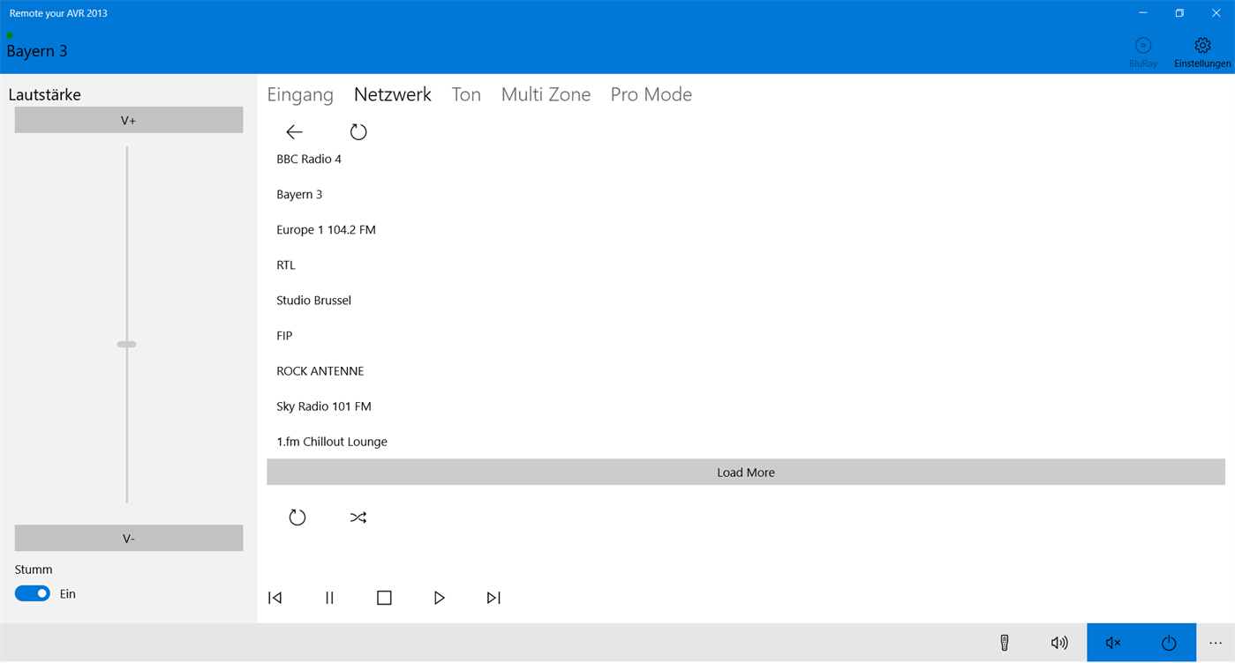Viewport: 1235px width, 663px height.
Task: Toggle repeat icon below Load More
Action: (297, 518)
